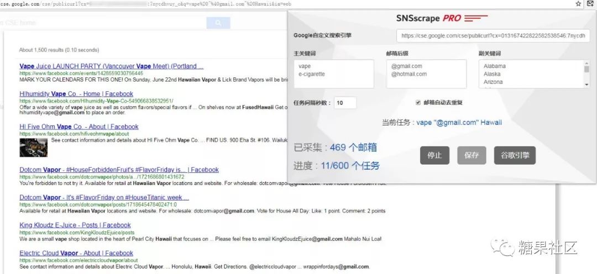Click the current task text vape "@gmail.com" Hawaii
Viewport: 597px width, 274px height.
tap(459, 123)
